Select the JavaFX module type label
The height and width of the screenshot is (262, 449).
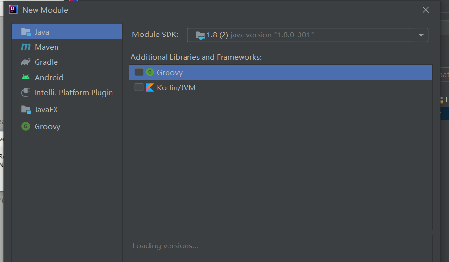pyautogui.click(x=46, y=110)
